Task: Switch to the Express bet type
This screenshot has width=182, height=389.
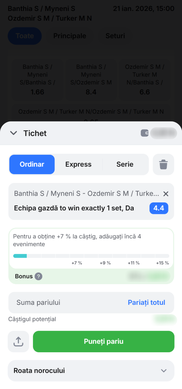Action: [78, 164]
